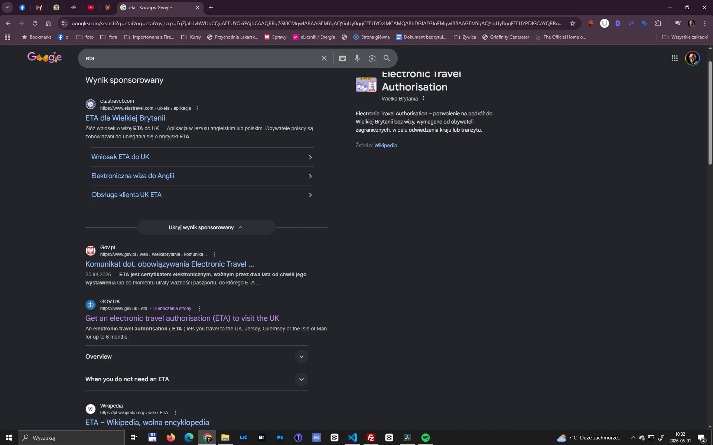The image size is (713, 445).
Task: Open the Chrome profile avatar in the toolbar
Action: [x=691, y=23]
